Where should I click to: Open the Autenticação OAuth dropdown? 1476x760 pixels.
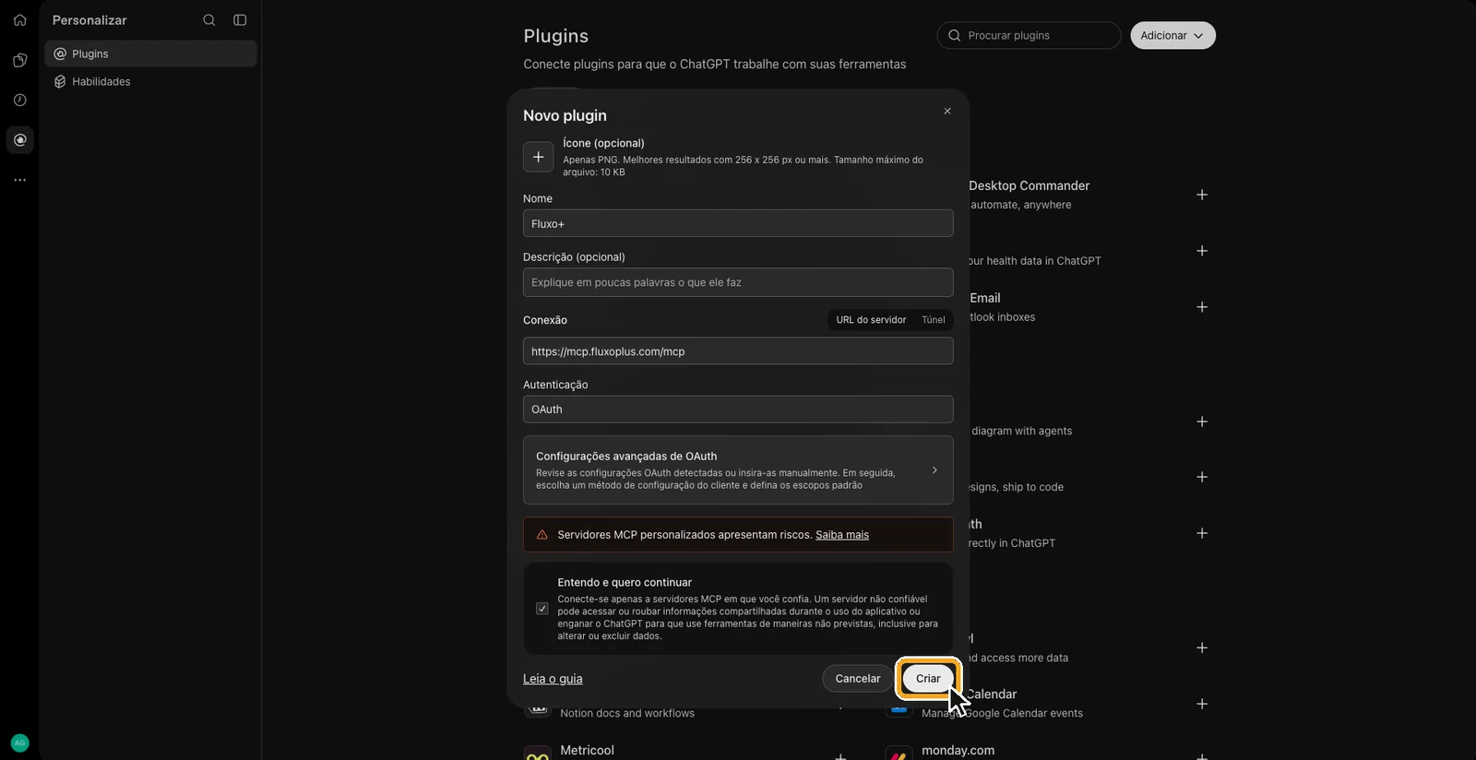click(738, 410)
